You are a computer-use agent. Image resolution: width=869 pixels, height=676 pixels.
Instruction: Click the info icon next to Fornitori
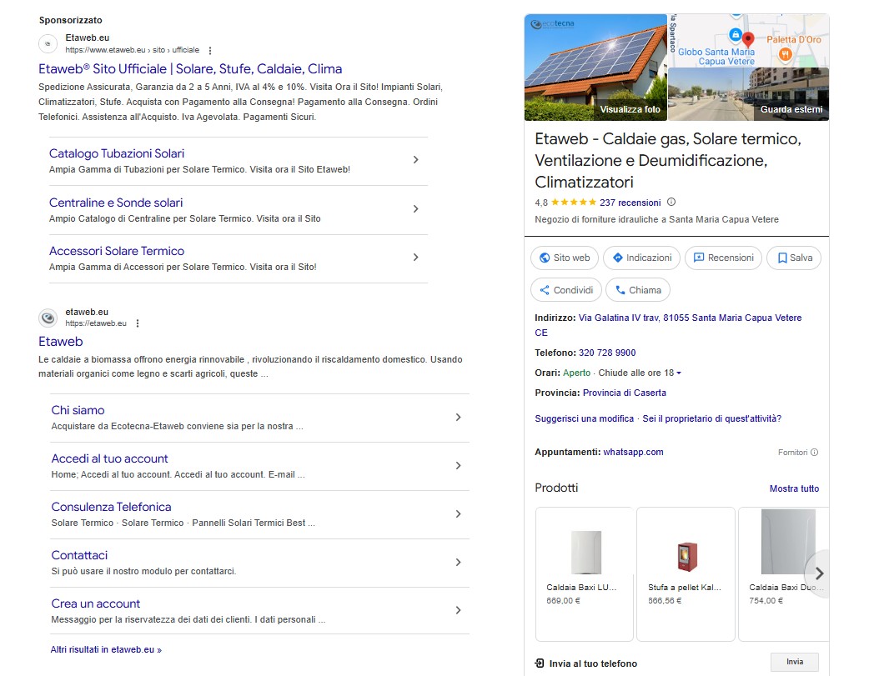814,452
